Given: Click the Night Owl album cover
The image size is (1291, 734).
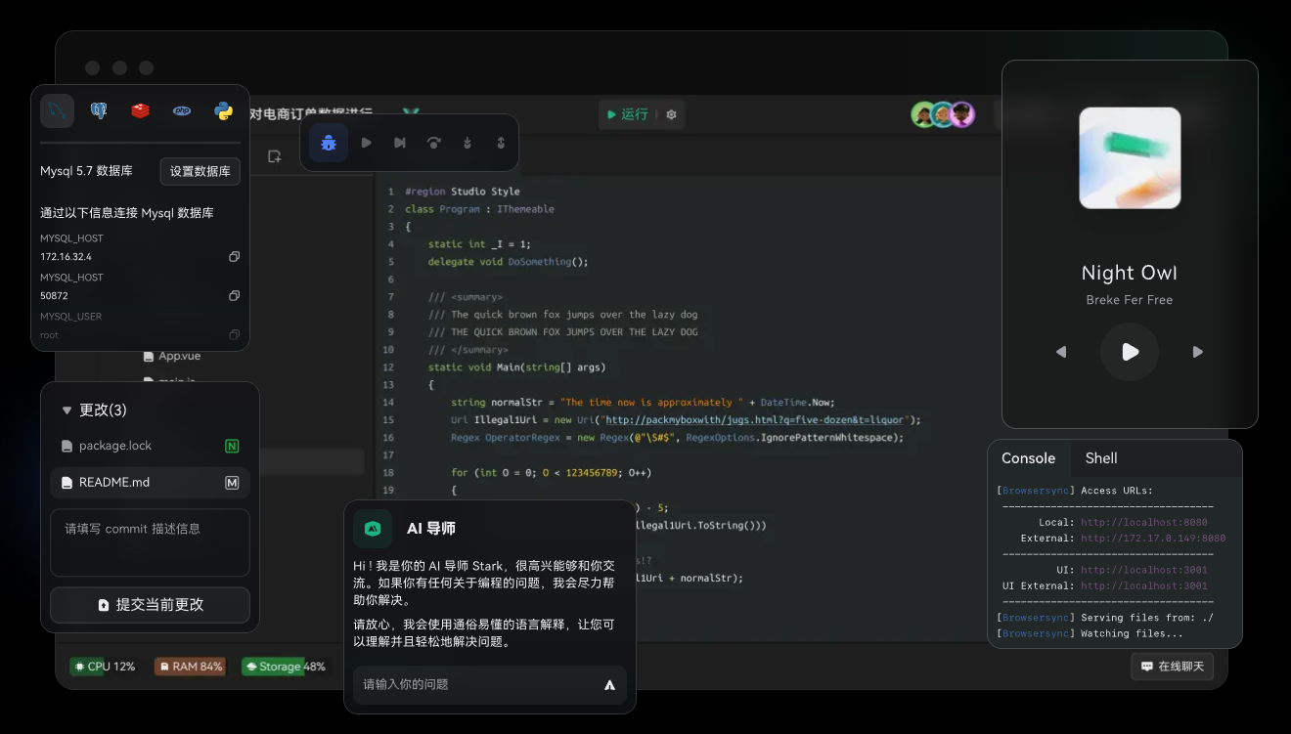Looking at the screenshot, I should (1130, 158).
